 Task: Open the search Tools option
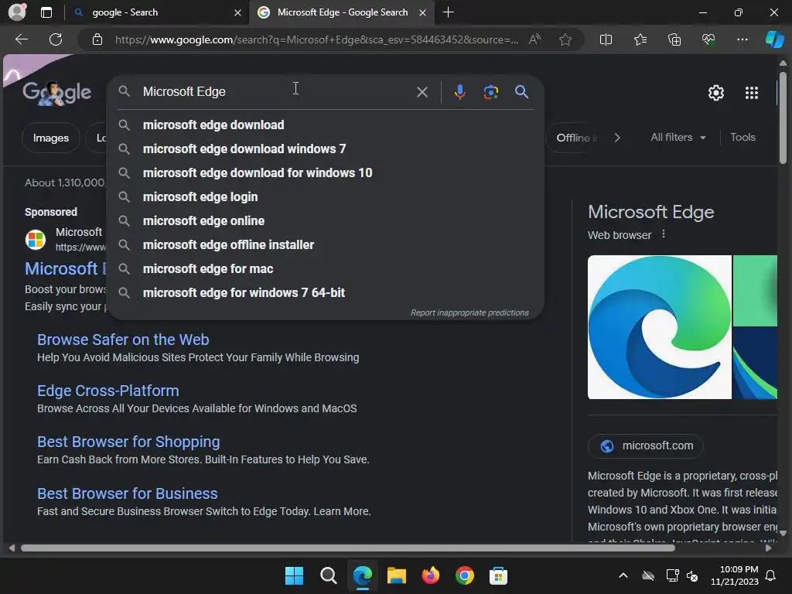742,138
